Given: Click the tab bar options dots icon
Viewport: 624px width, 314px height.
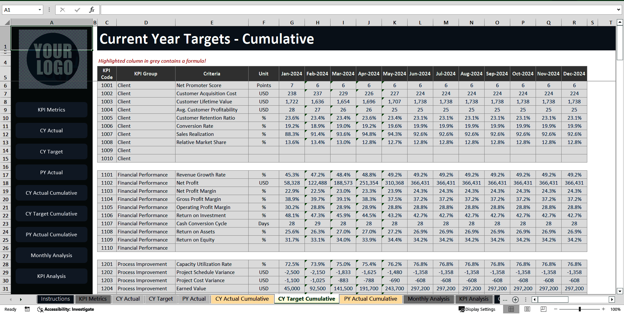Looking at the screenshot, I should coord(526,299).
